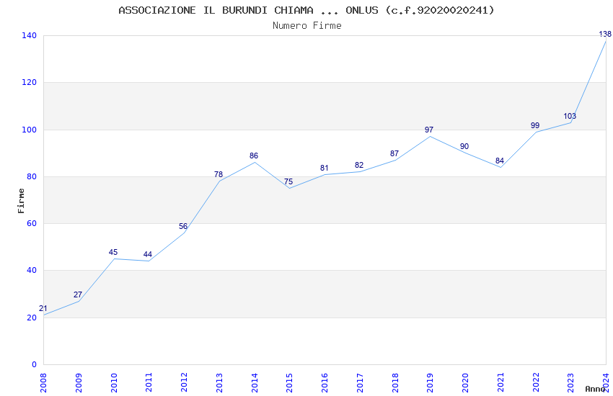This screenshot has width=613, height=396.
Task: Click the data label 78 for 2013
Action: click(218, 174)
